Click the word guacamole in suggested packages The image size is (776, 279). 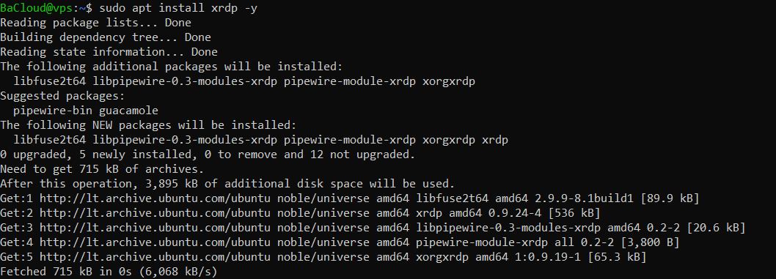[x=128, y=111]
